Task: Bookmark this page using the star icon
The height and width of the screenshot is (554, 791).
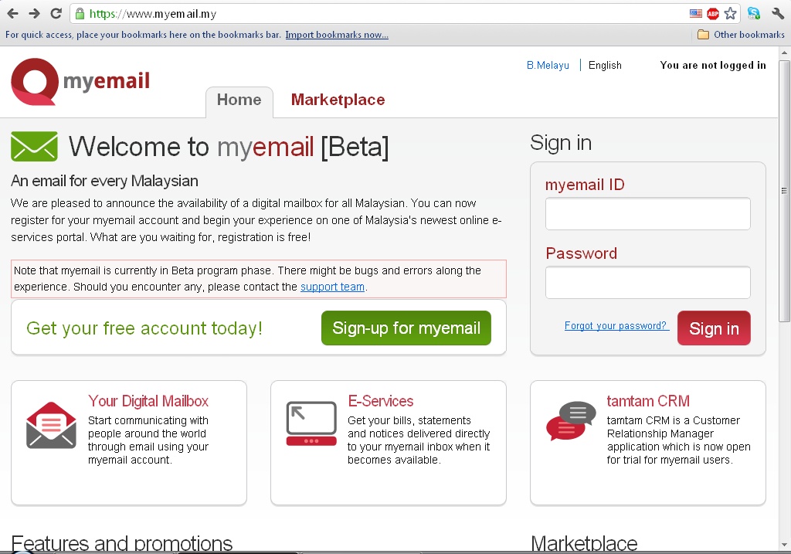Action: click(x=731, y=13)
